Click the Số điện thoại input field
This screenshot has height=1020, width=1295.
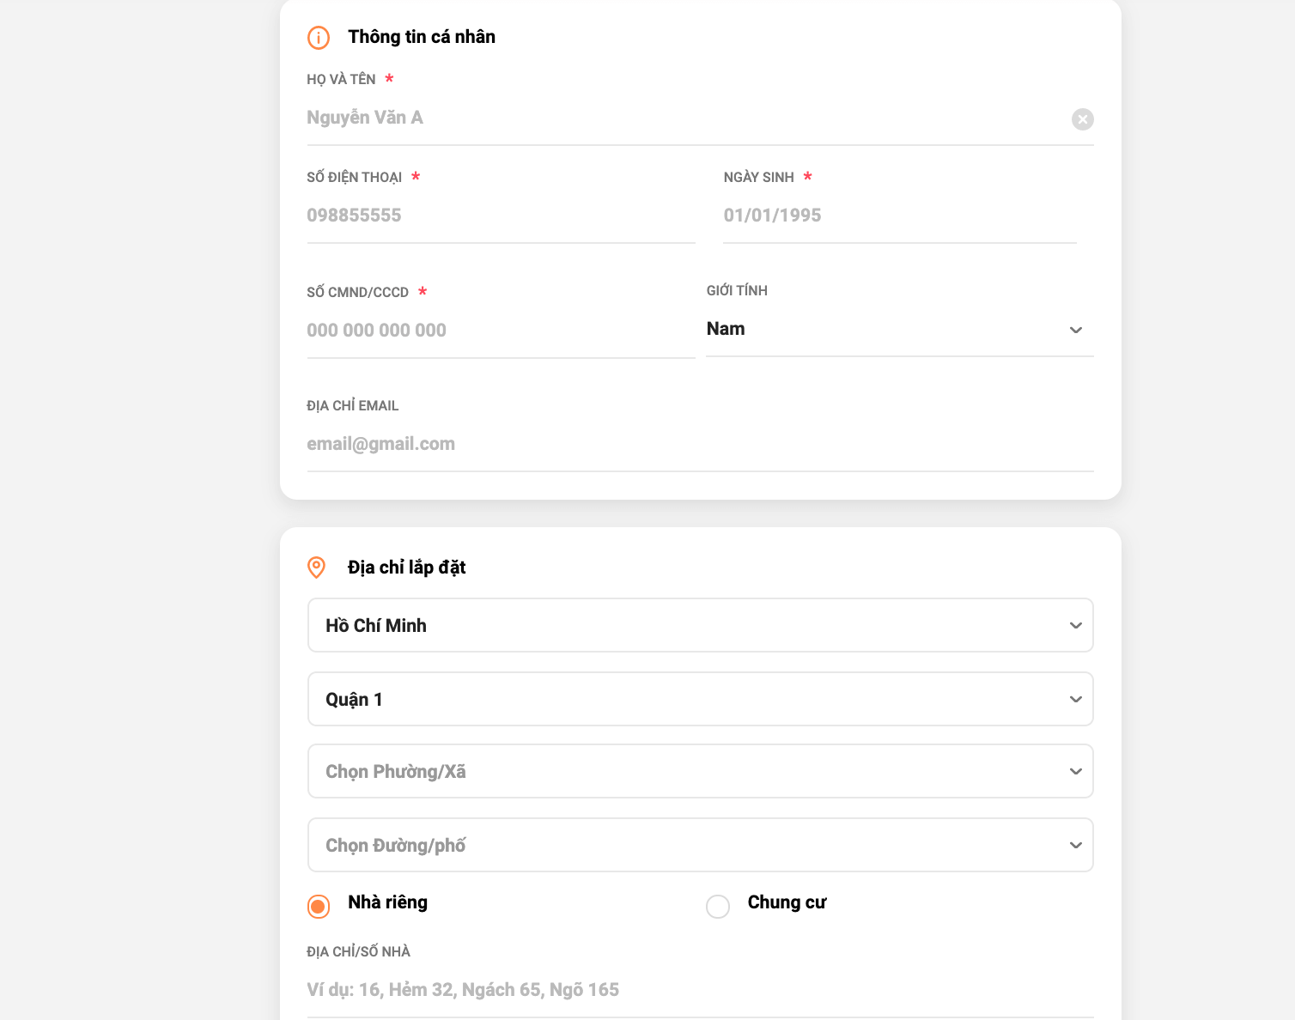pyautogui.click(x=501, y=216)
